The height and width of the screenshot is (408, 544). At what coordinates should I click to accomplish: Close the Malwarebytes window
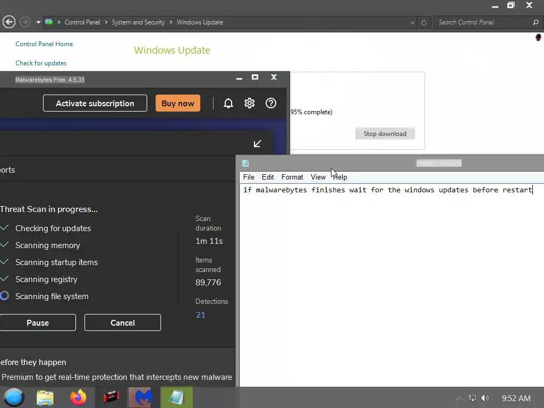274,77
